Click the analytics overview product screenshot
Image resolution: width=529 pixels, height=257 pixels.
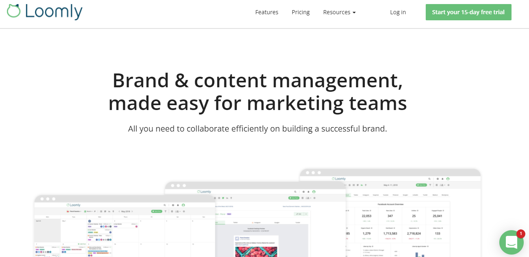(390, 213)
